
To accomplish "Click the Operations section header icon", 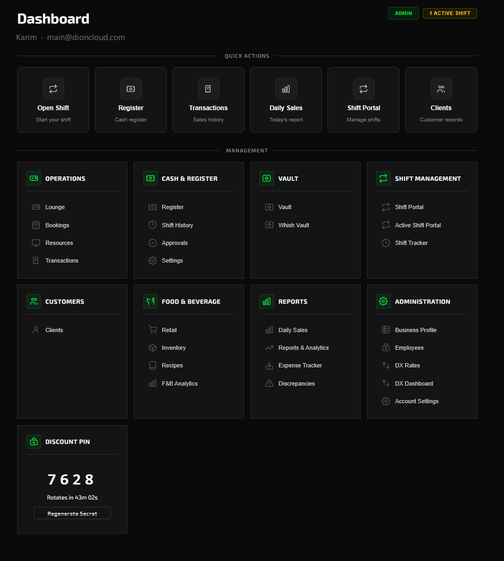I will click(34, 178).
